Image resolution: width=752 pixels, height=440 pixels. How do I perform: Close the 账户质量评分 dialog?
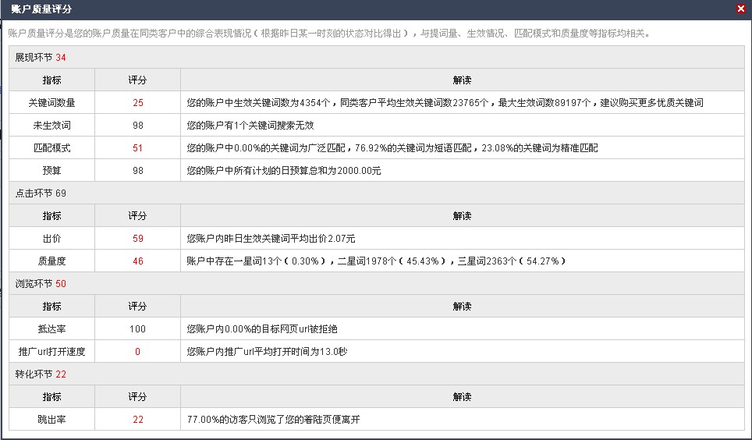click(x=740, y=9)
